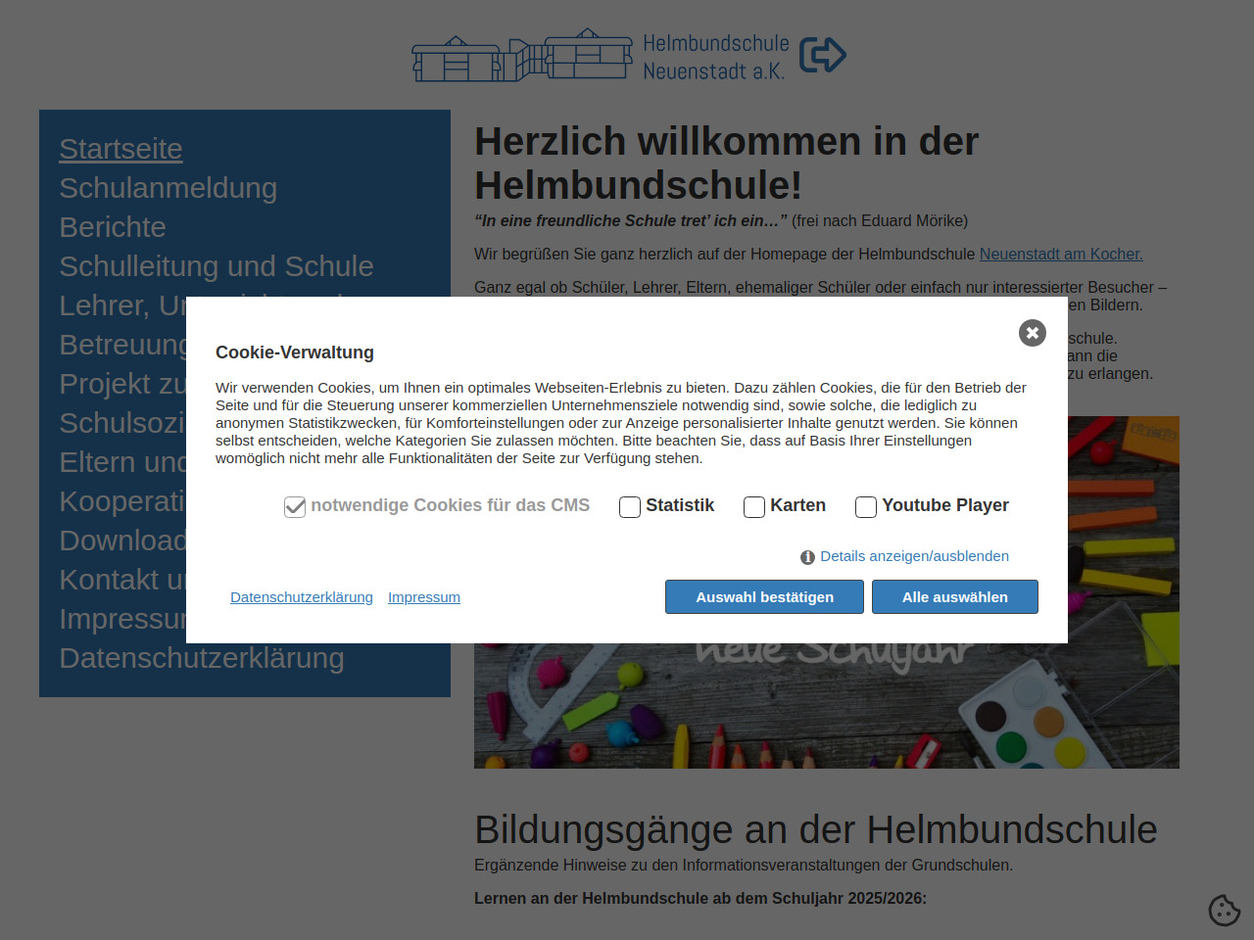Viewport: 1254px width, 940px height.
Task: Open the Datenschutzerklärung link in the dialog
Action: [x=302, y=597]
